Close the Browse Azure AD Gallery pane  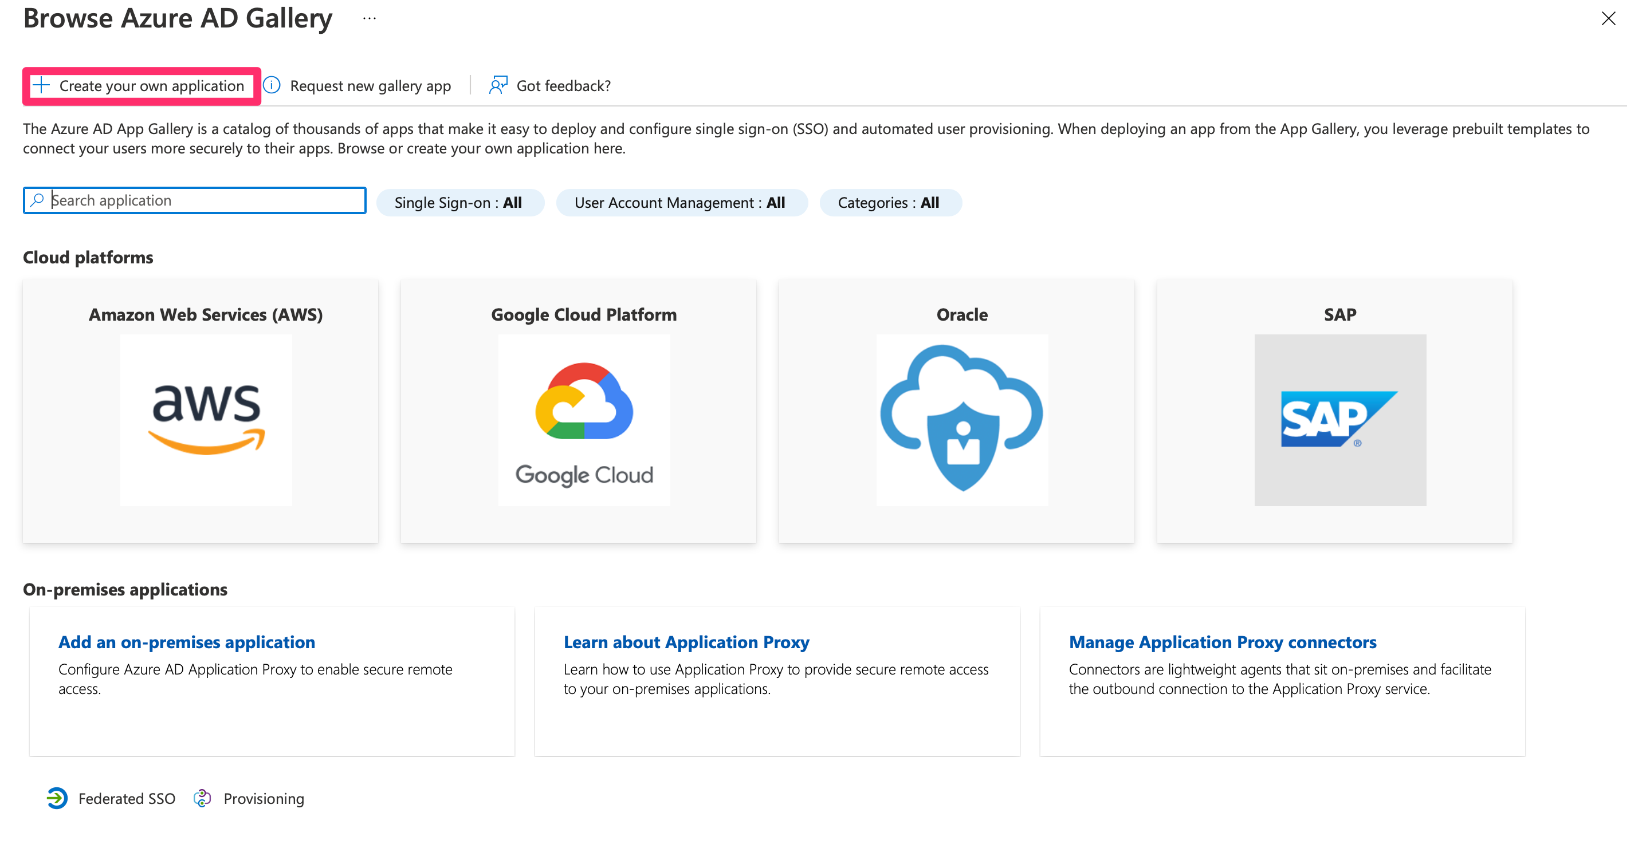coord(1608,18)
